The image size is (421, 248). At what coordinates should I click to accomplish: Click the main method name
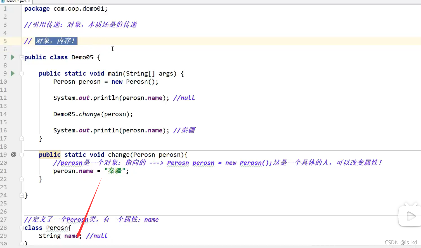point(115,73)
